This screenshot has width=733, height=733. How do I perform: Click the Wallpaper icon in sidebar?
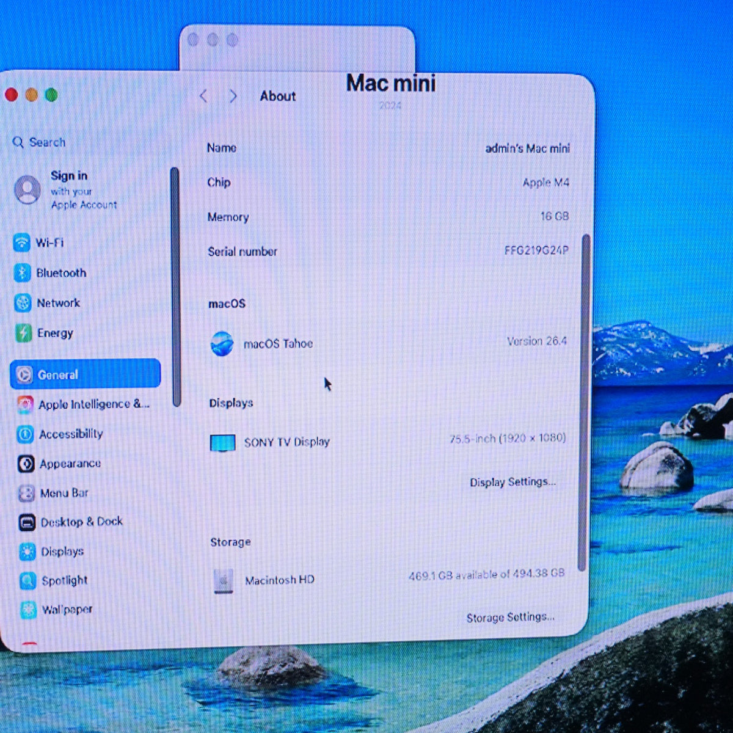[x=29, y=610]
